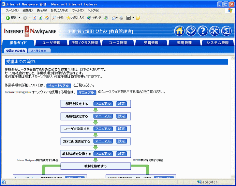Switch to the 所属/クラス管理 tab
The width and height of the screenshot is (236, 186).
click(x=85, y=43)
